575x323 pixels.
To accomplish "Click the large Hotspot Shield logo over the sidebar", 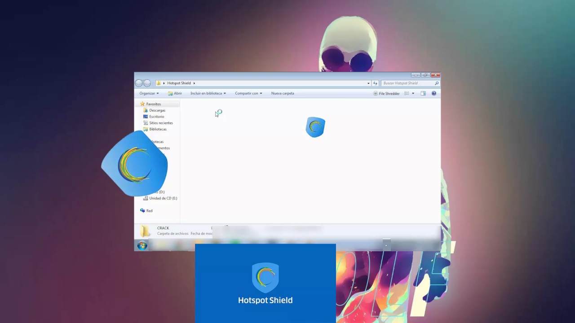I will pyautogui.click(x=135, y=164).
